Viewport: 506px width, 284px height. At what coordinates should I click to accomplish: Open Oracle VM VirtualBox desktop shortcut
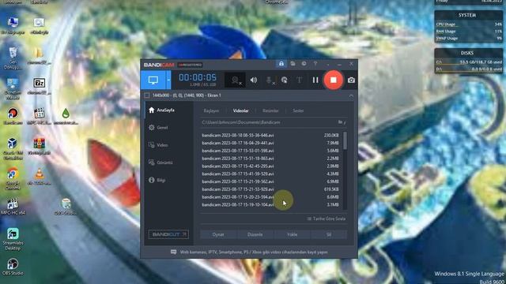click(x=13, y=148)
